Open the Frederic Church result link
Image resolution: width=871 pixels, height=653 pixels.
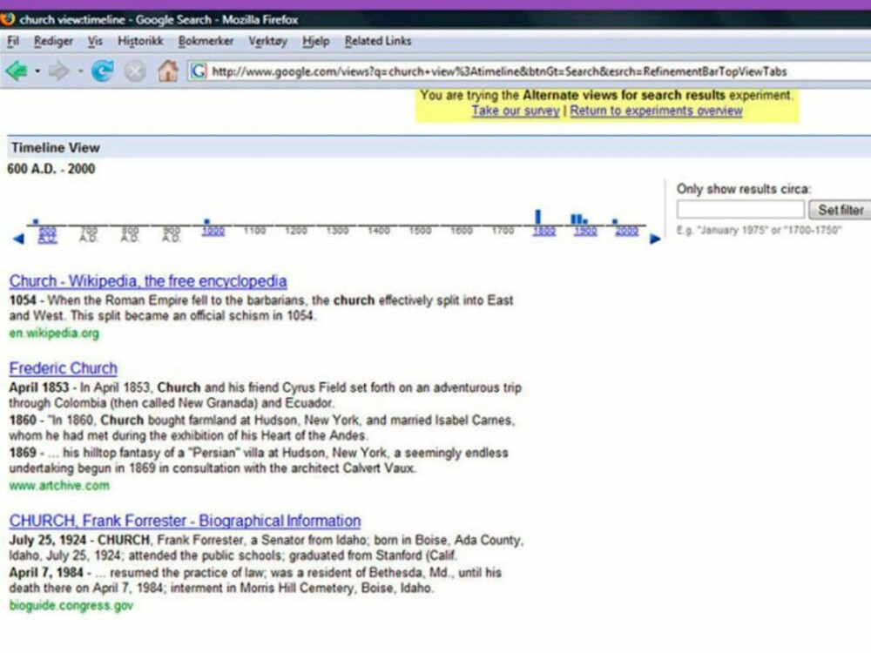[64, 368]
